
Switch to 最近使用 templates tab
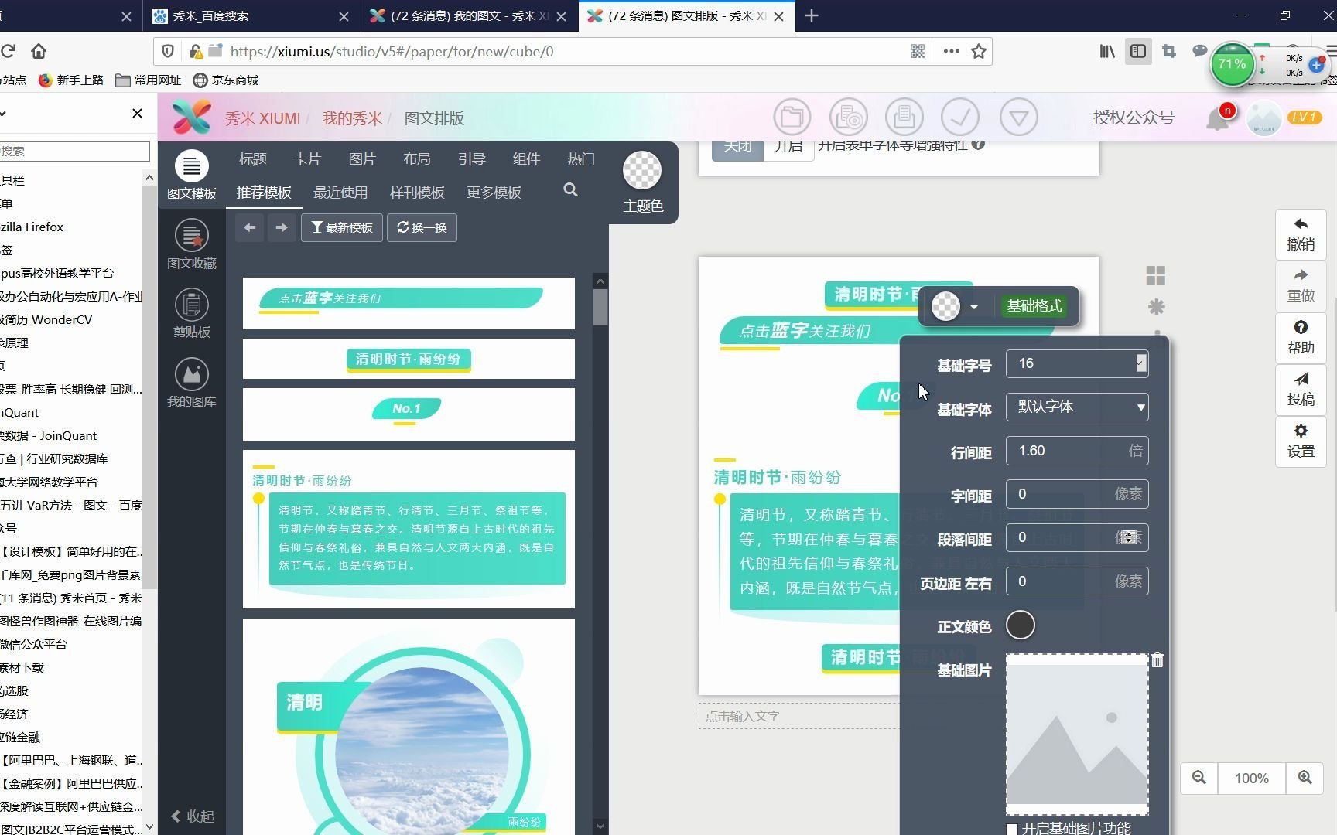point(340,192)
